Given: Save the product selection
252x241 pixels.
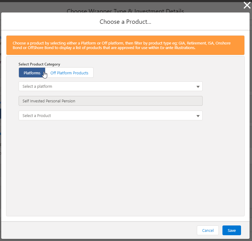Looking at the screenshot, I should point(232,230).
